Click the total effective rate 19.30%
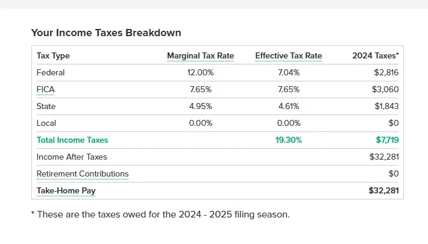 pos(289,140)
